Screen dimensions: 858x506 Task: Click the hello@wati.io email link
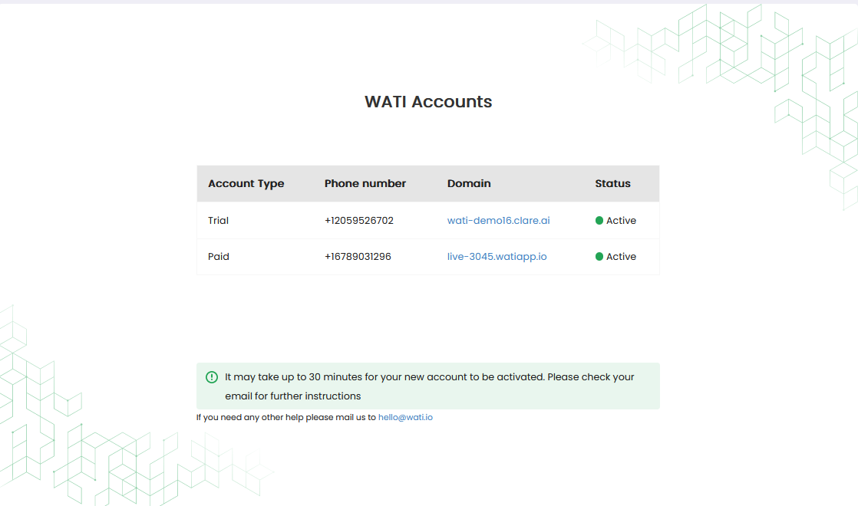(x=405, y=417)
